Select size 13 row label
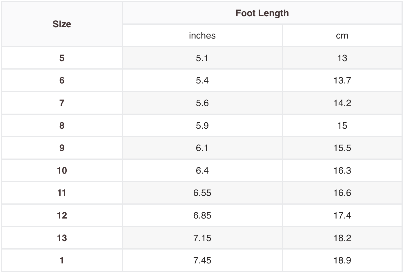Image resolution: width=403 pixels, height=273 pixels. point(62,238)
